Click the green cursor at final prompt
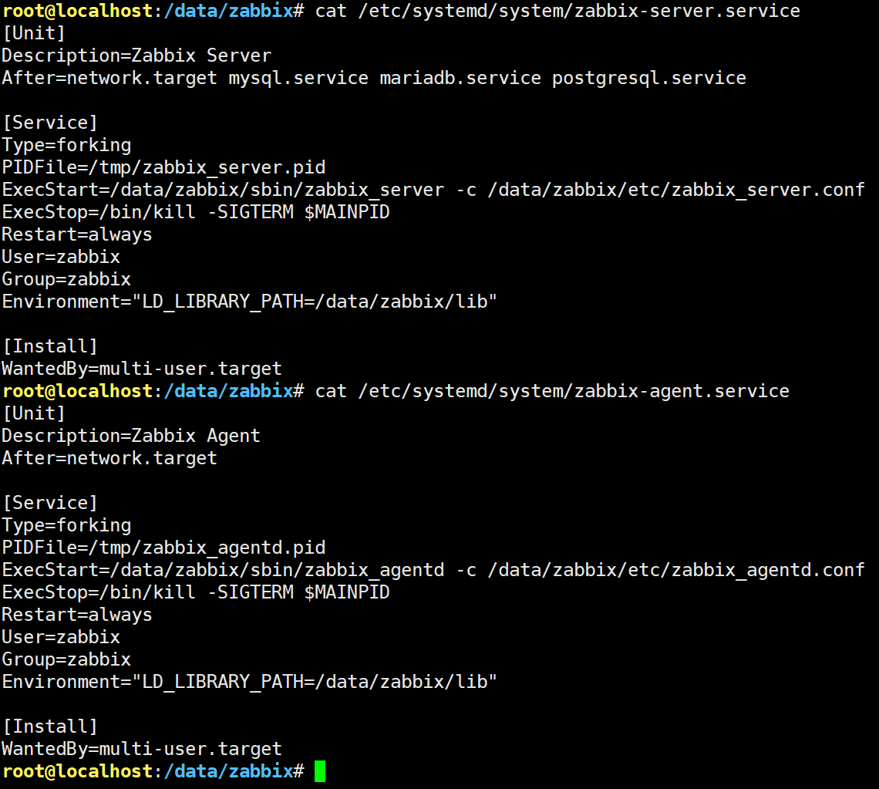This screenshot has width=879, height=789. 320,771
